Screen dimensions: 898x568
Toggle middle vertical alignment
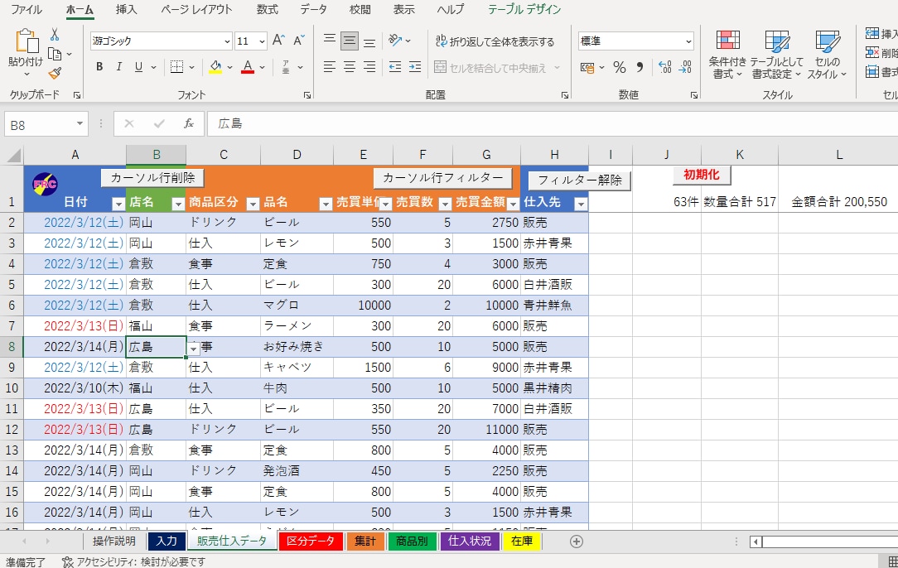click(350, 41)
